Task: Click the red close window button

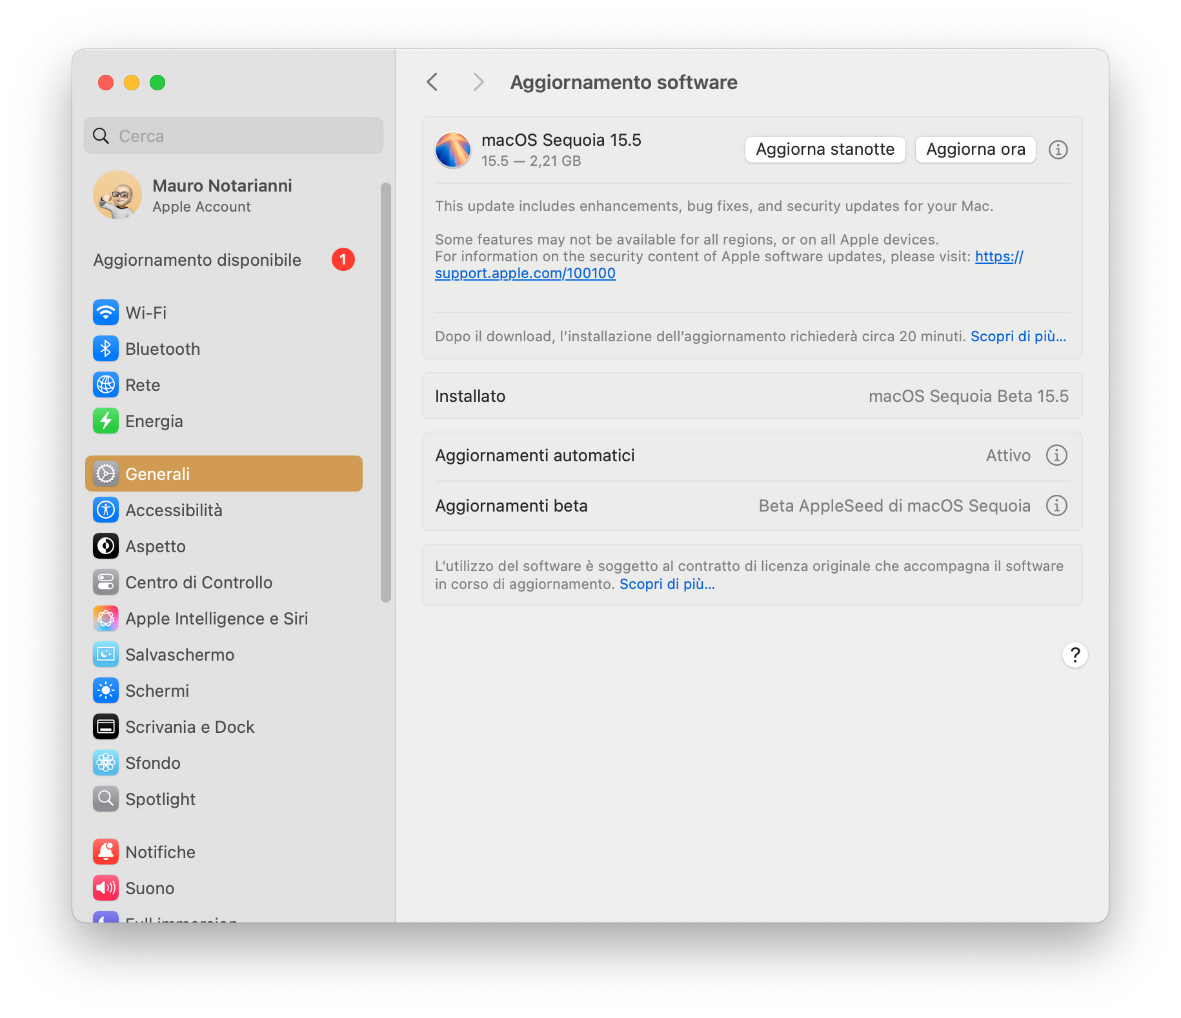Action: coord(106,83)
